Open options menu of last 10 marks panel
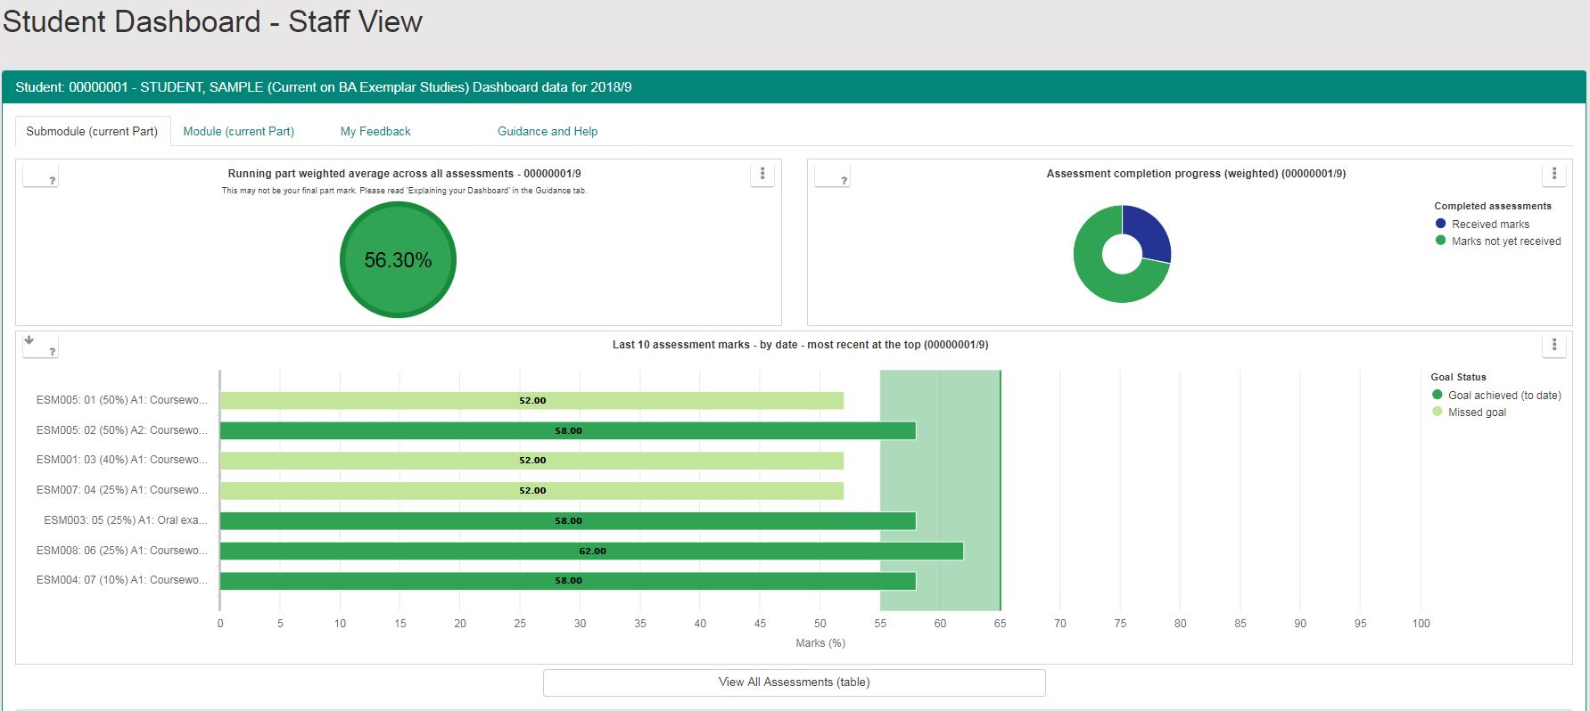Viewport: 1590px width, 711px height. 1554,345
